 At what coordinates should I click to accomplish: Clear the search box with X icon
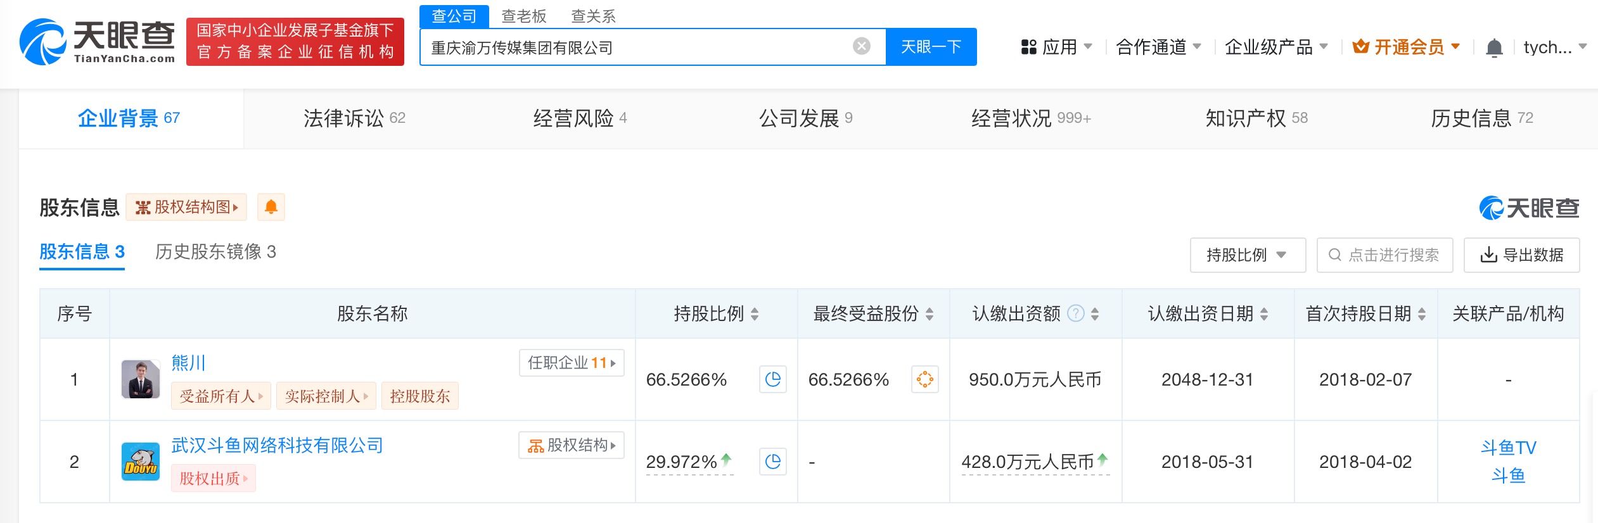point(861,46)
